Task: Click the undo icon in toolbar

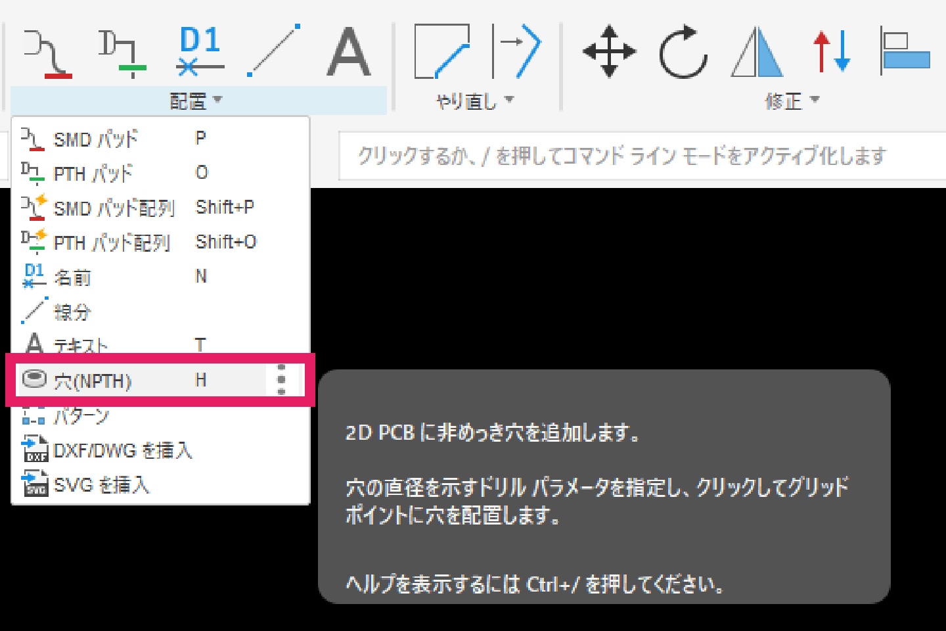Action: [441, 51]
